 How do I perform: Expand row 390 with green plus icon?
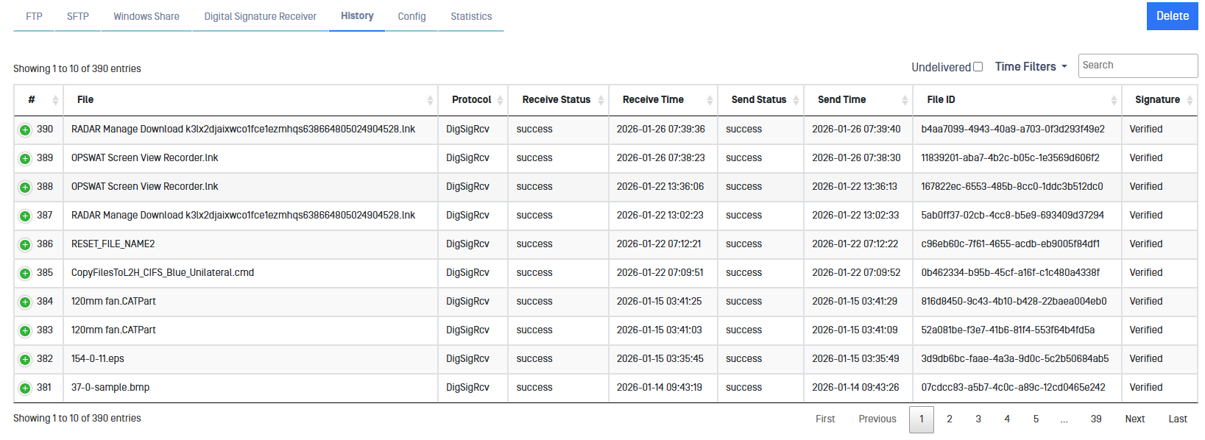tap(25, 130)
